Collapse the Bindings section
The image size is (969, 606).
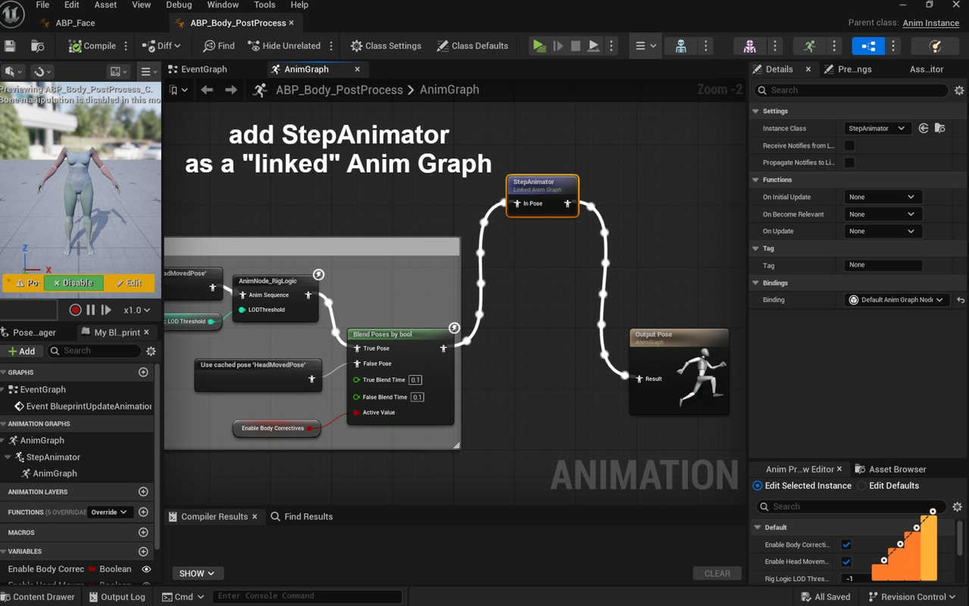click(755, 283)
